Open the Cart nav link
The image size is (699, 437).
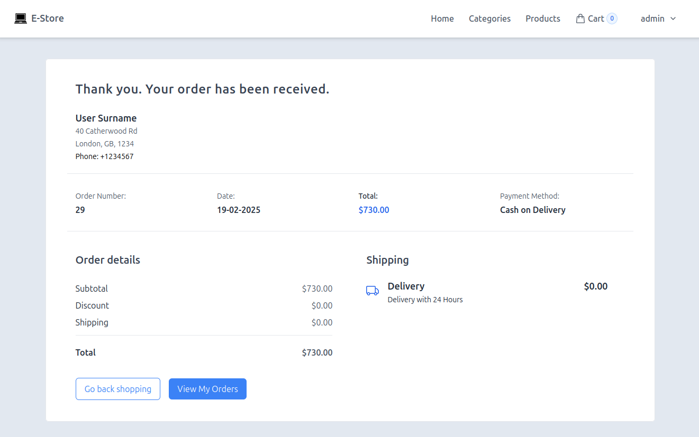click(x=596, y=18)
